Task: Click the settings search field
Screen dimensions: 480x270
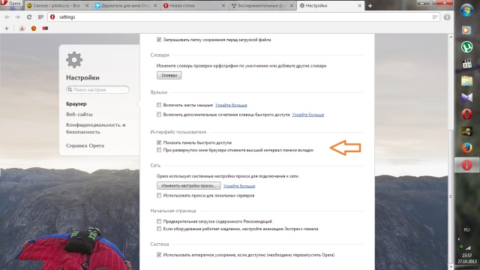Action: pos(97,90)
